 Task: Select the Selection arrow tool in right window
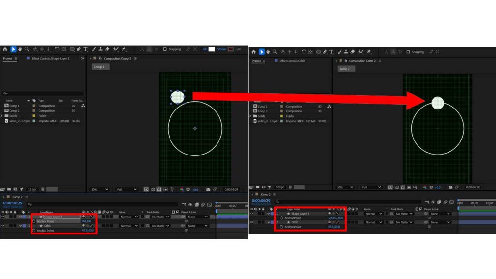(x=262, y=52)
